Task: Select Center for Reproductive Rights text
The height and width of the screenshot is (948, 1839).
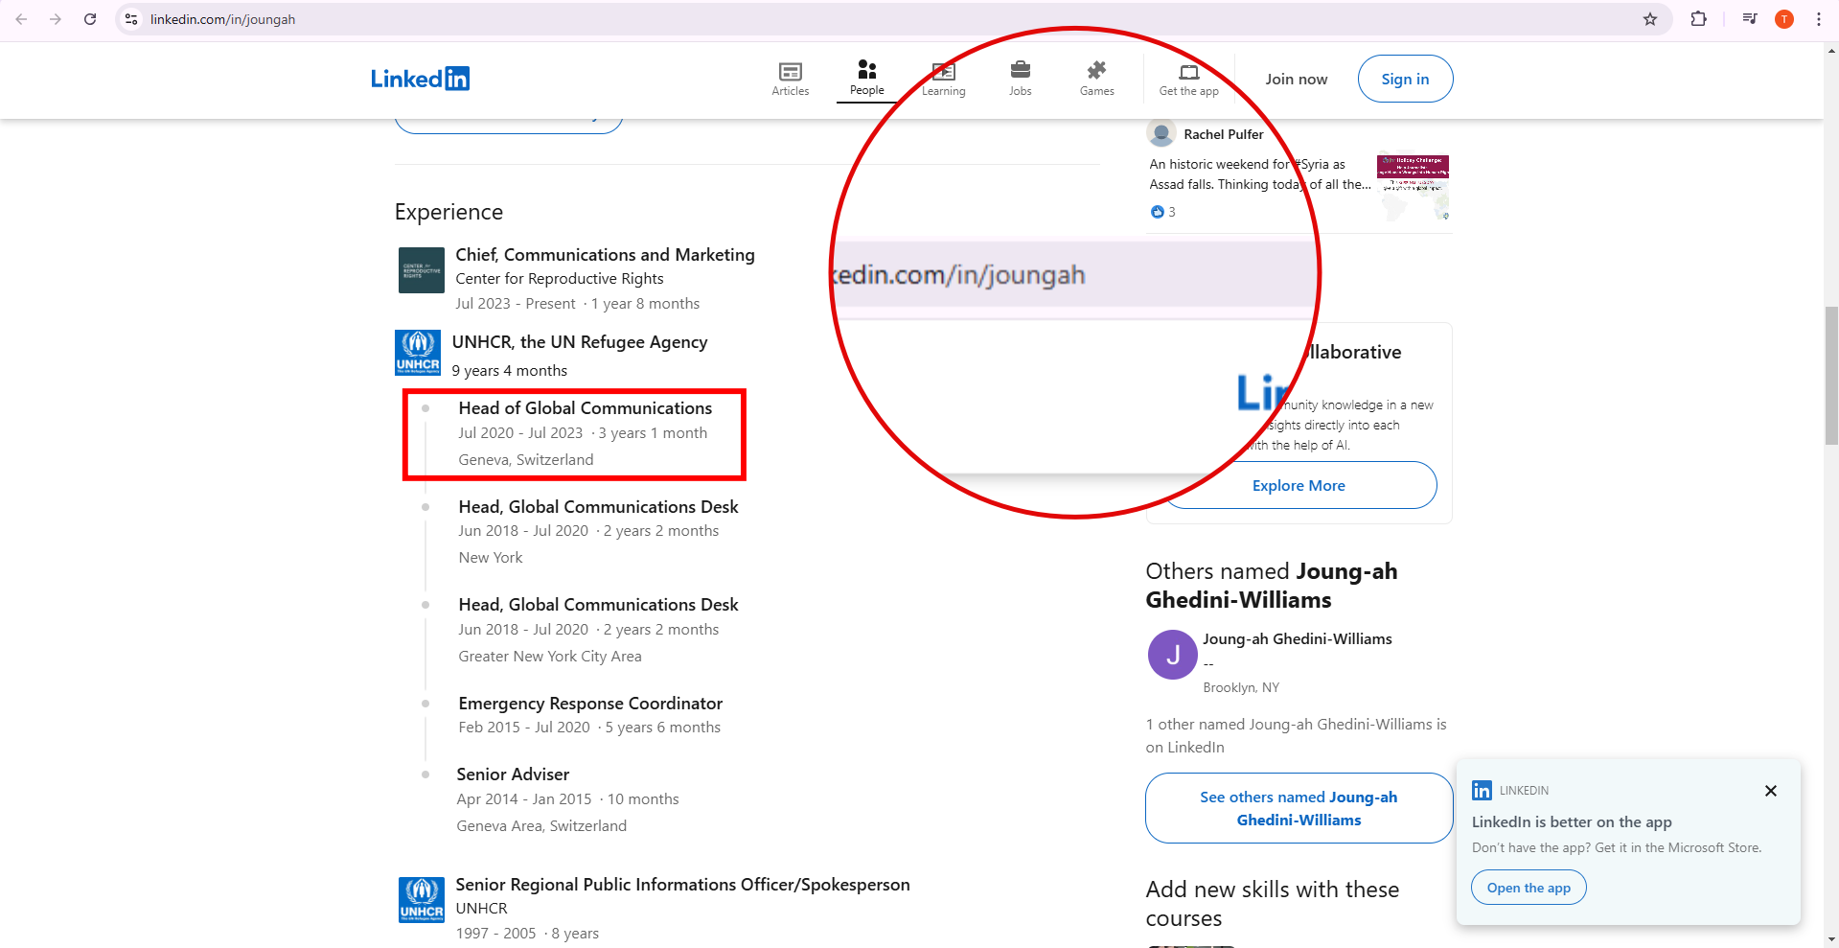Action: click(x=560, y=279)
